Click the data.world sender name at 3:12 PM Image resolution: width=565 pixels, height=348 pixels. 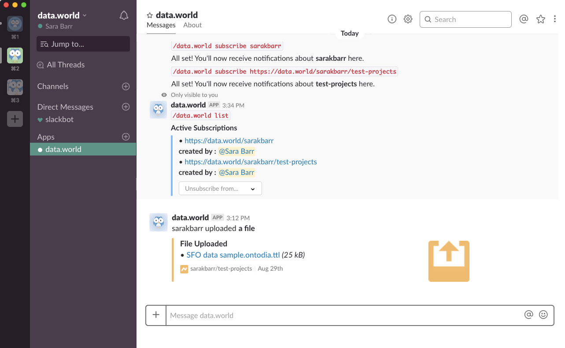[x=190, y=218]
